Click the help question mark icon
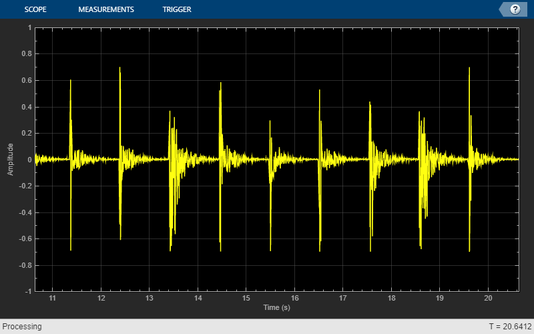 pos(515,9)
